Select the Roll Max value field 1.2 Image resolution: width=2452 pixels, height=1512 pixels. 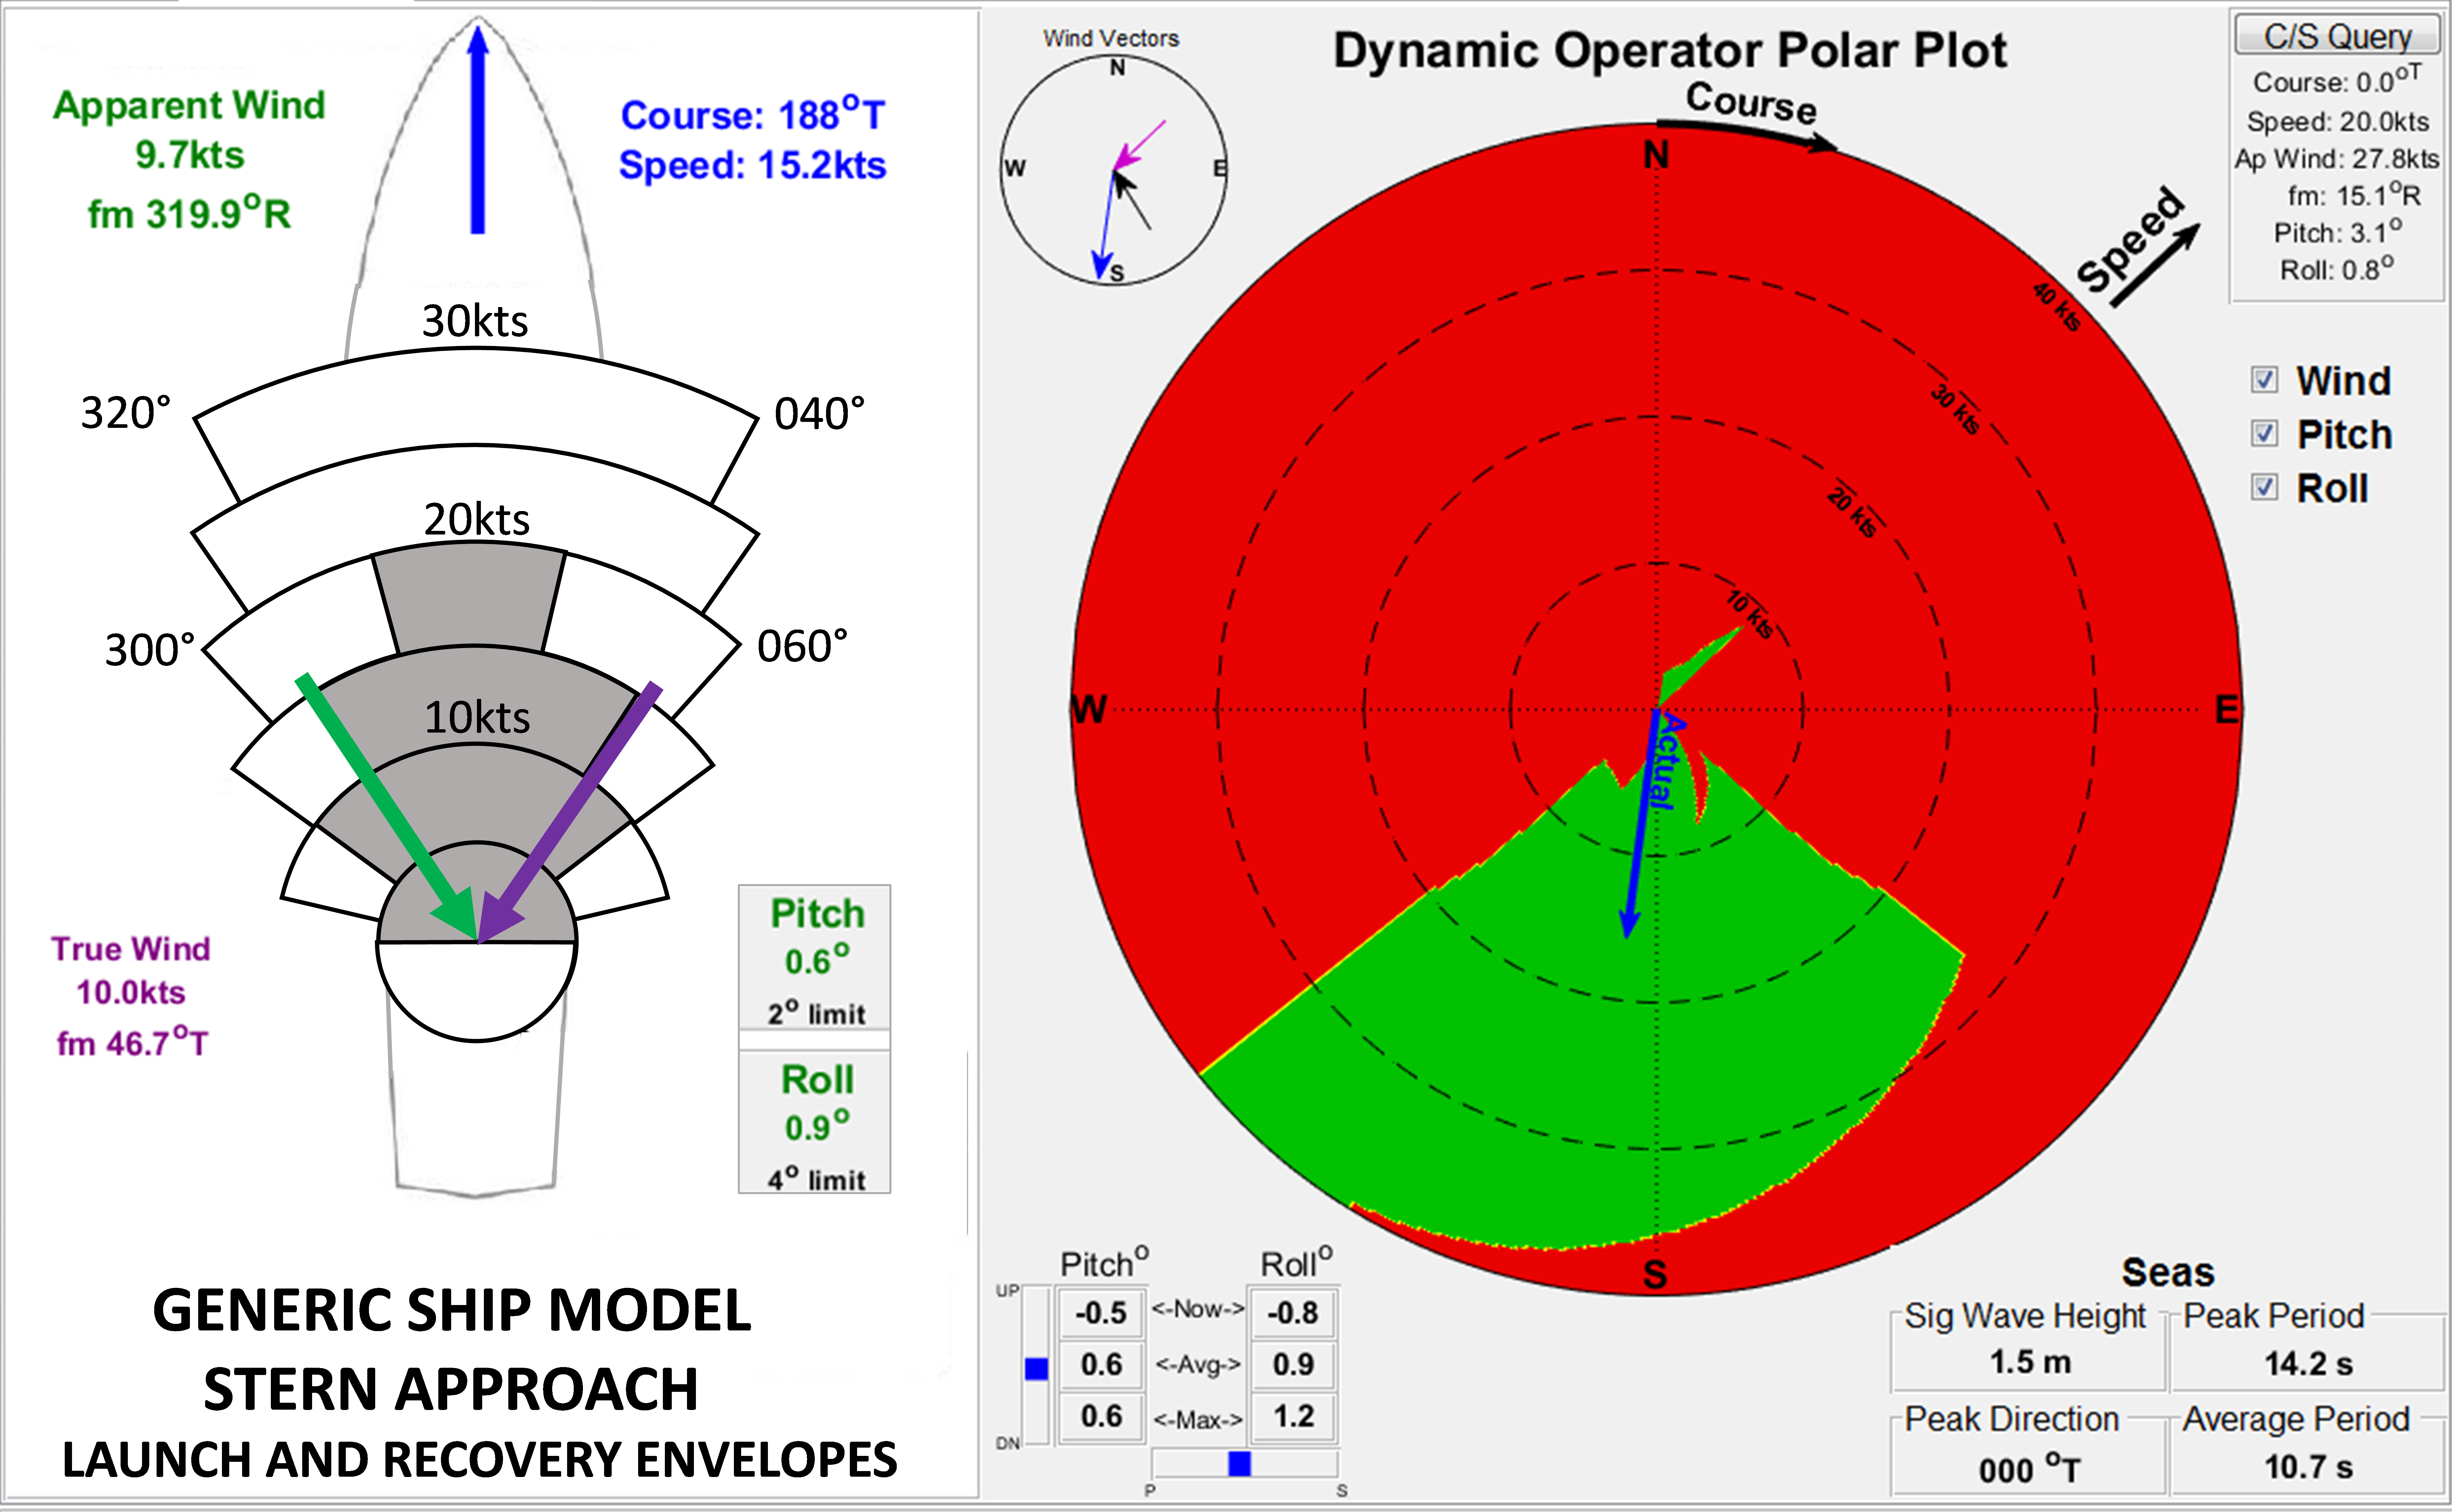pyautogui.click(x=1293, y=1416)
